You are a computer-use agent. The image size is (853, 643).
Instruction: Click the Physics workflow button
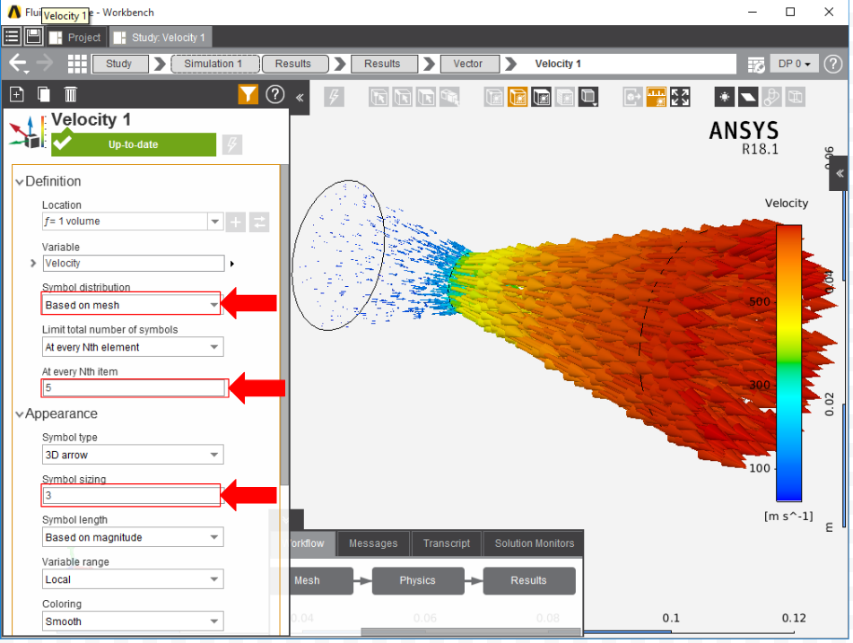tap(418, 580)
